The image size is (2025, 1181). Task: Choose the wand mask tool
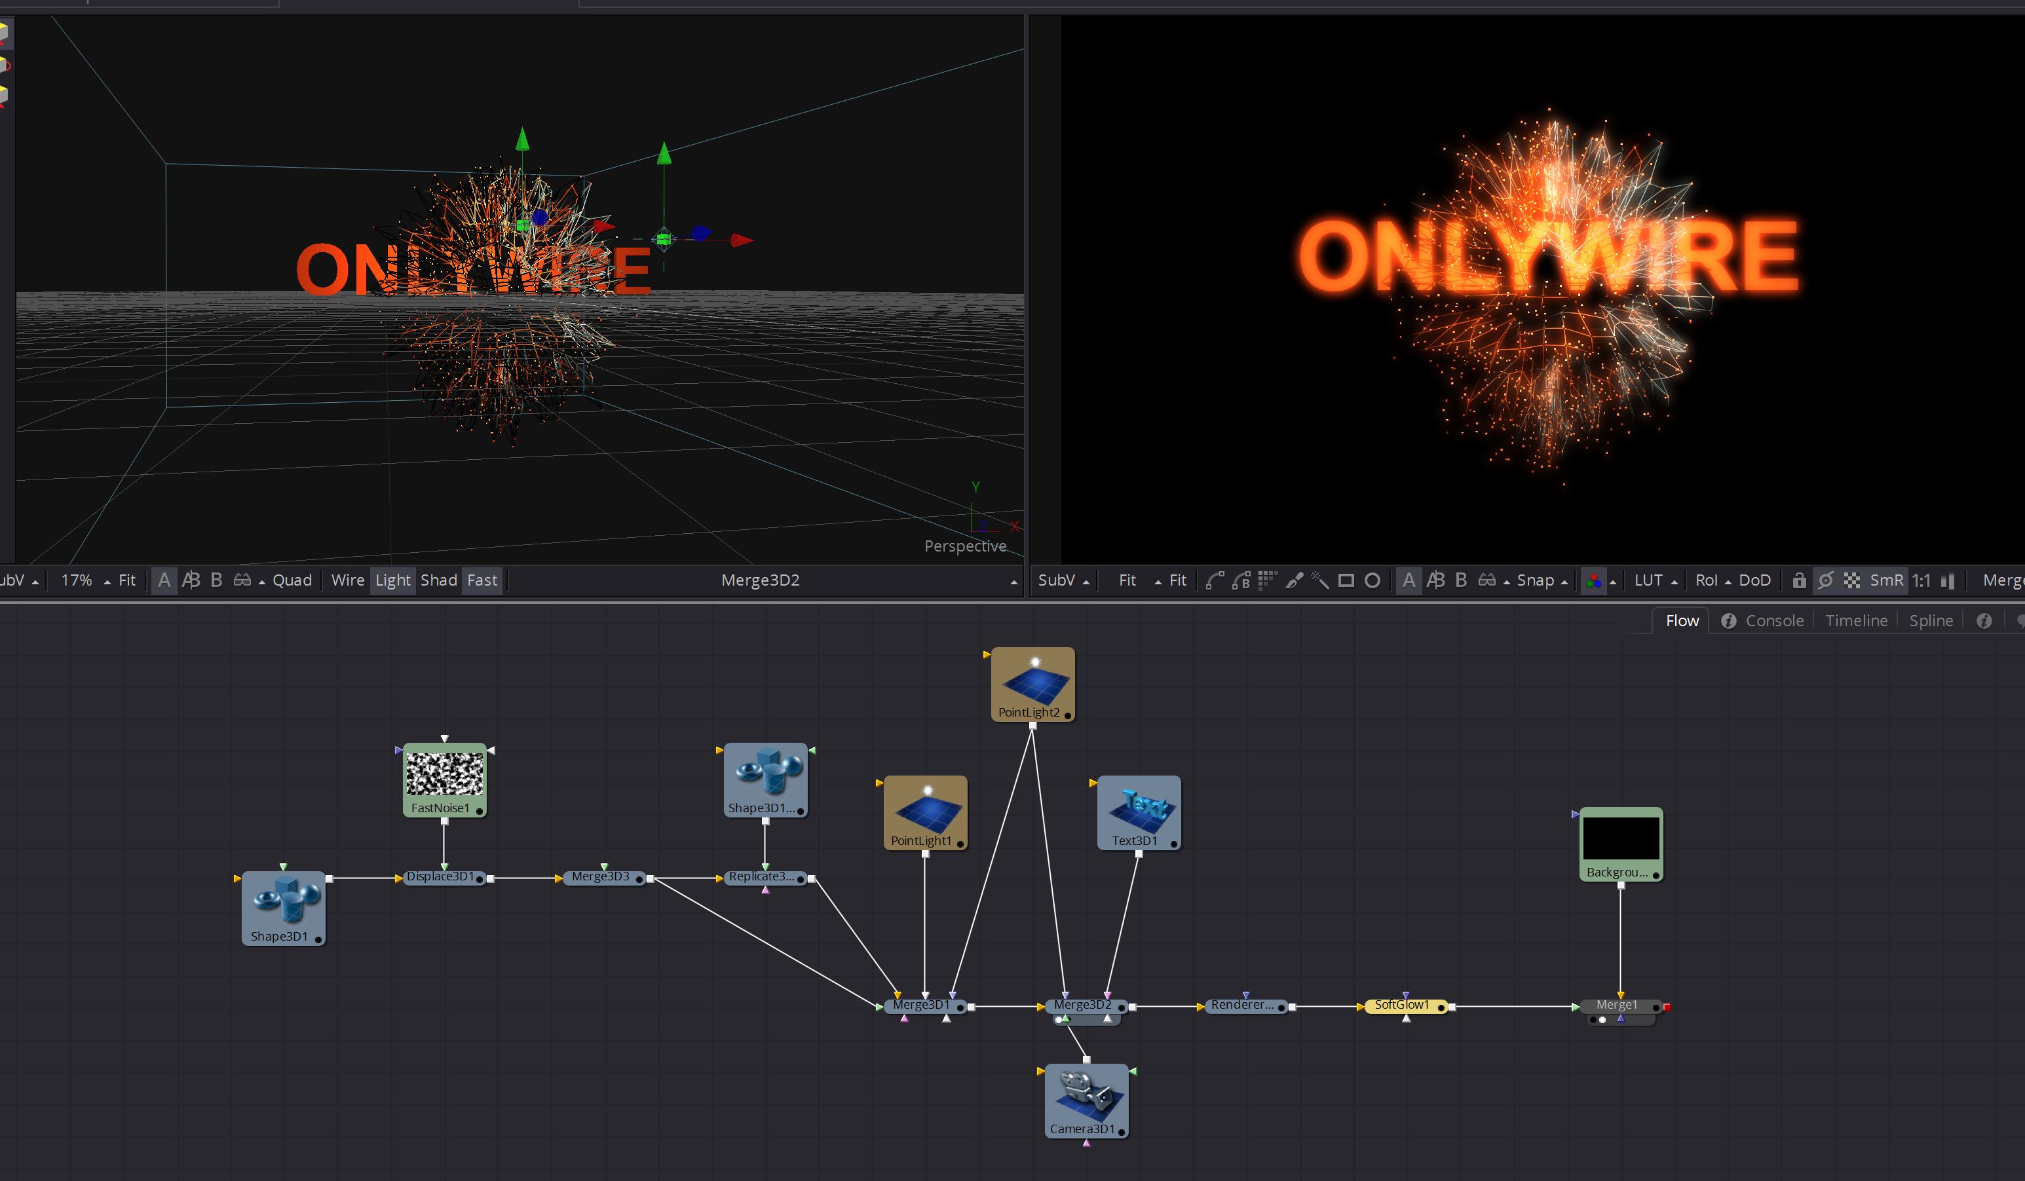[1319, 580]
